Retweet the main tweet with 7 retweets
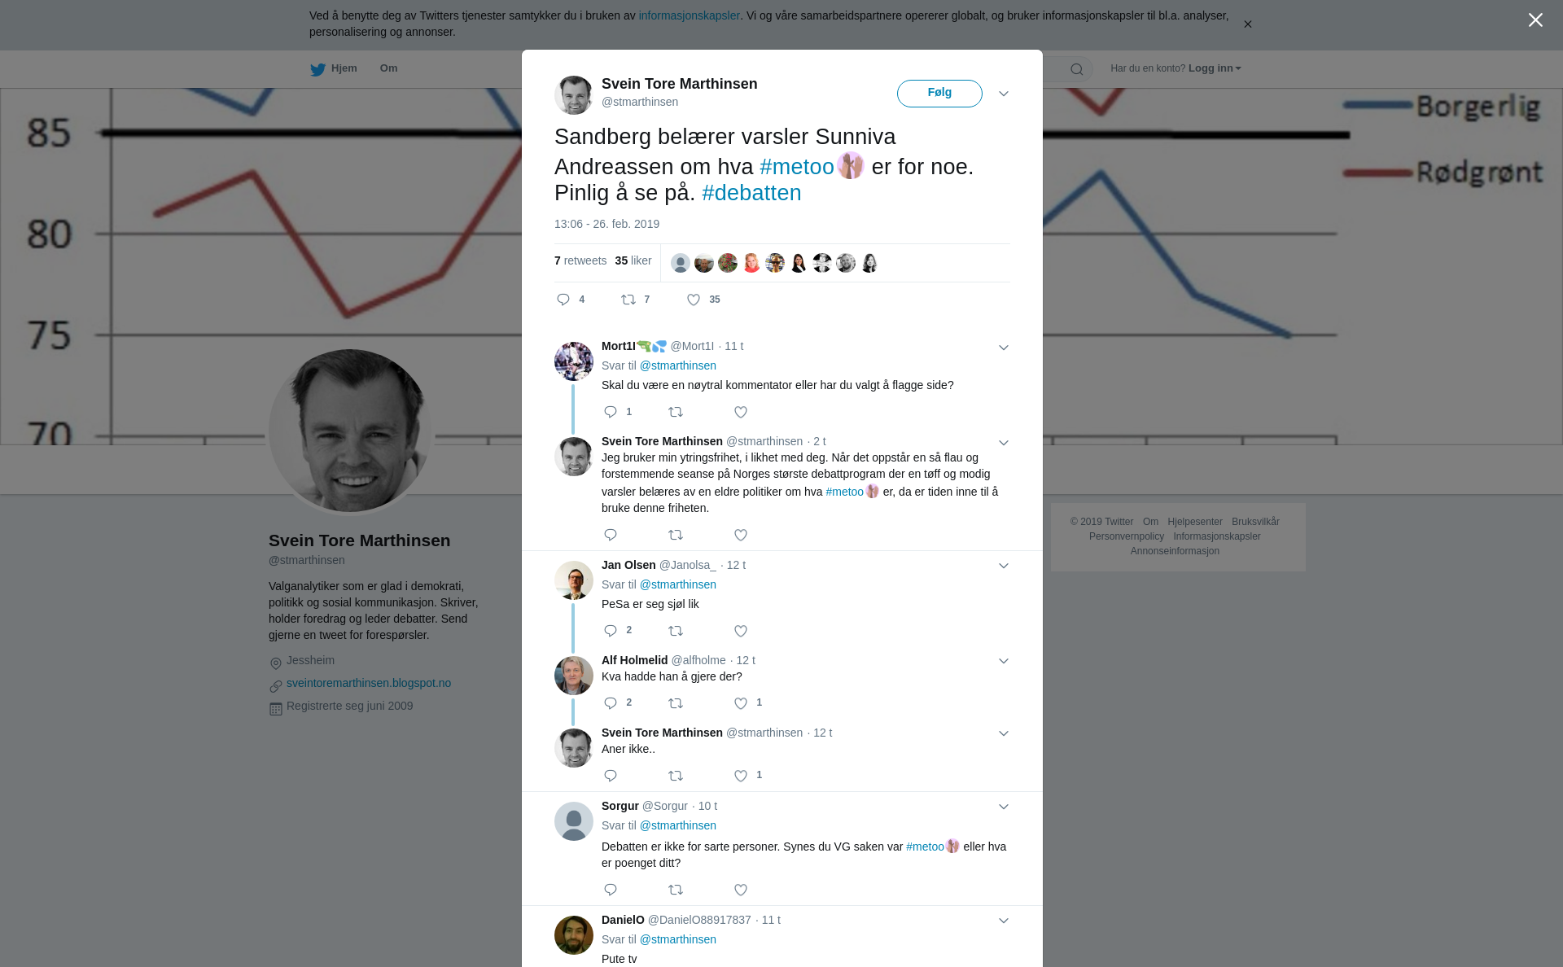 tap(628, 300)
